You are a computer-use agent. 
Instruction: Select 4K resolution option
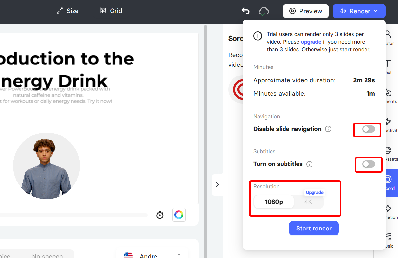point(308,202)
